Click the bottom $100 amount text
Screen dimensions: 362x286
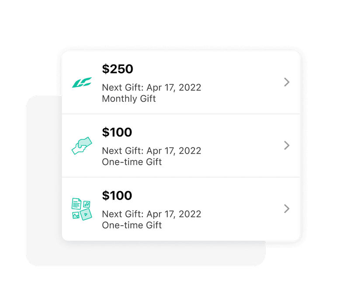117,196
